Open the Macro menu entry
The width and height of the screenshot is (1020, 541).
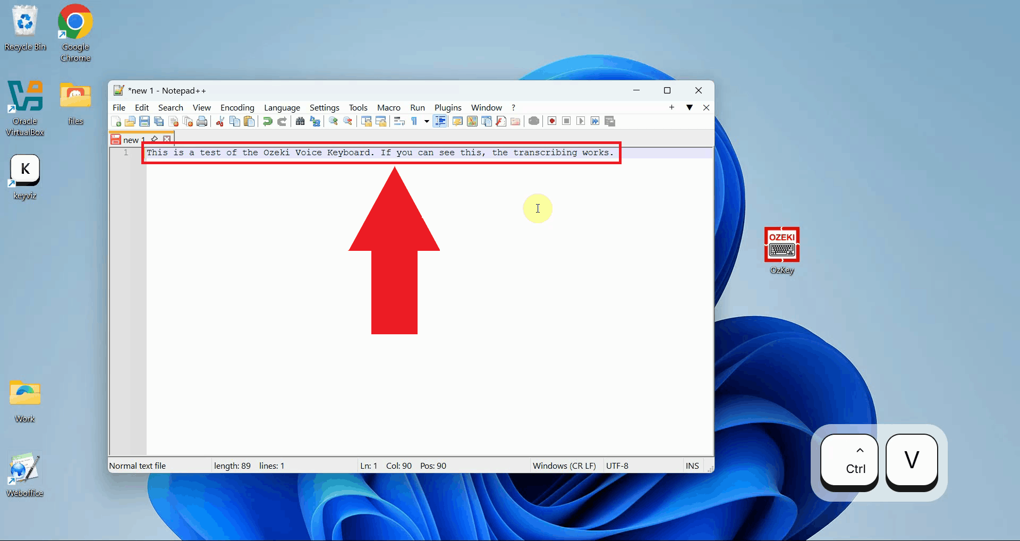[x=388, y=107]
